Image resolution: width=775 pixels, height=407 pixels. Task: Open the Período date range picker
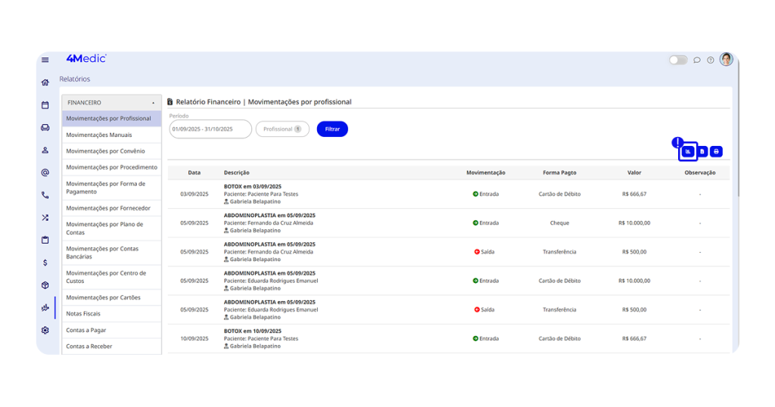click(x=210, y=129)
